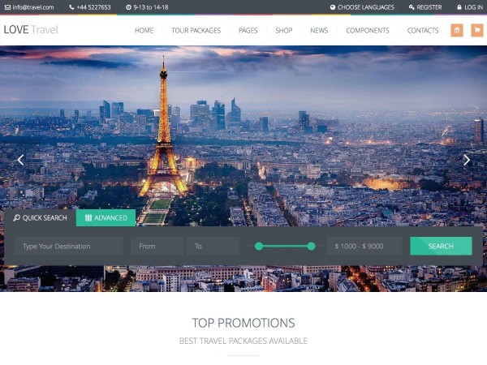Click the key icon beside Register
This screenshot has width=487, height=365.
[412, 7]
